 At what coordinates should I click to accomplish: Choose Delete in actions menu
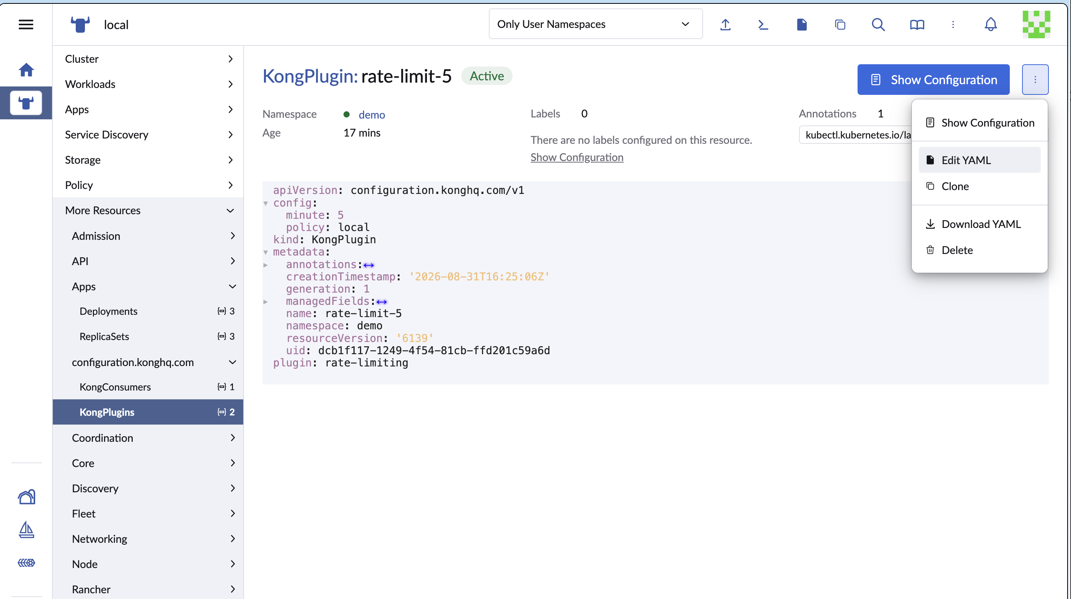[980, 250]
